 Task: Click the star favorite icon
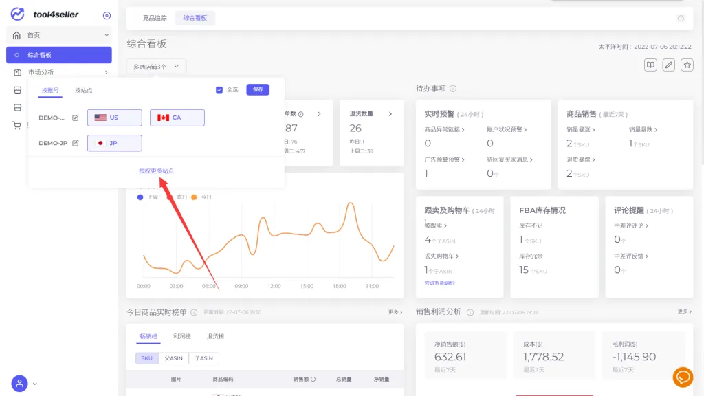click(687, 65)
